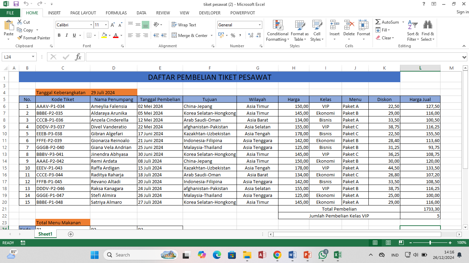Switch to the FORMULAS ribbon tab
The height and width of the screenshot is (263, 469).
(x=116, y=13)
